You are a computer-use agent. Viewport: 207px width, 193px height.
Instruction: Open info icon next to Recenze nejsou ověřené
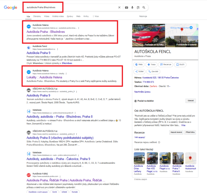159,142
